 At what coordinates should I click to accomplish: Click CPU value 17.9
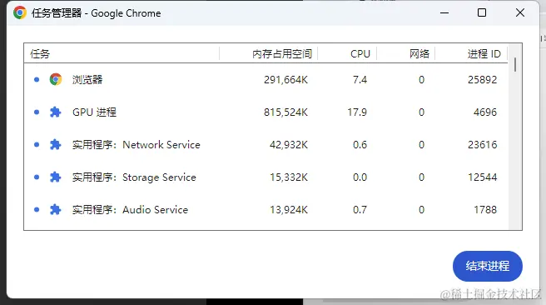357,112
